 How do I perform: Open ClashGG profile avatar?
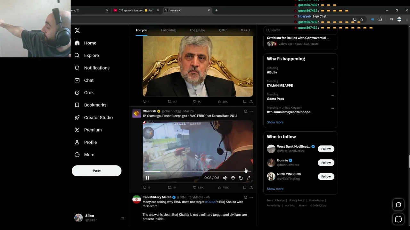click(x=136, y=113)
